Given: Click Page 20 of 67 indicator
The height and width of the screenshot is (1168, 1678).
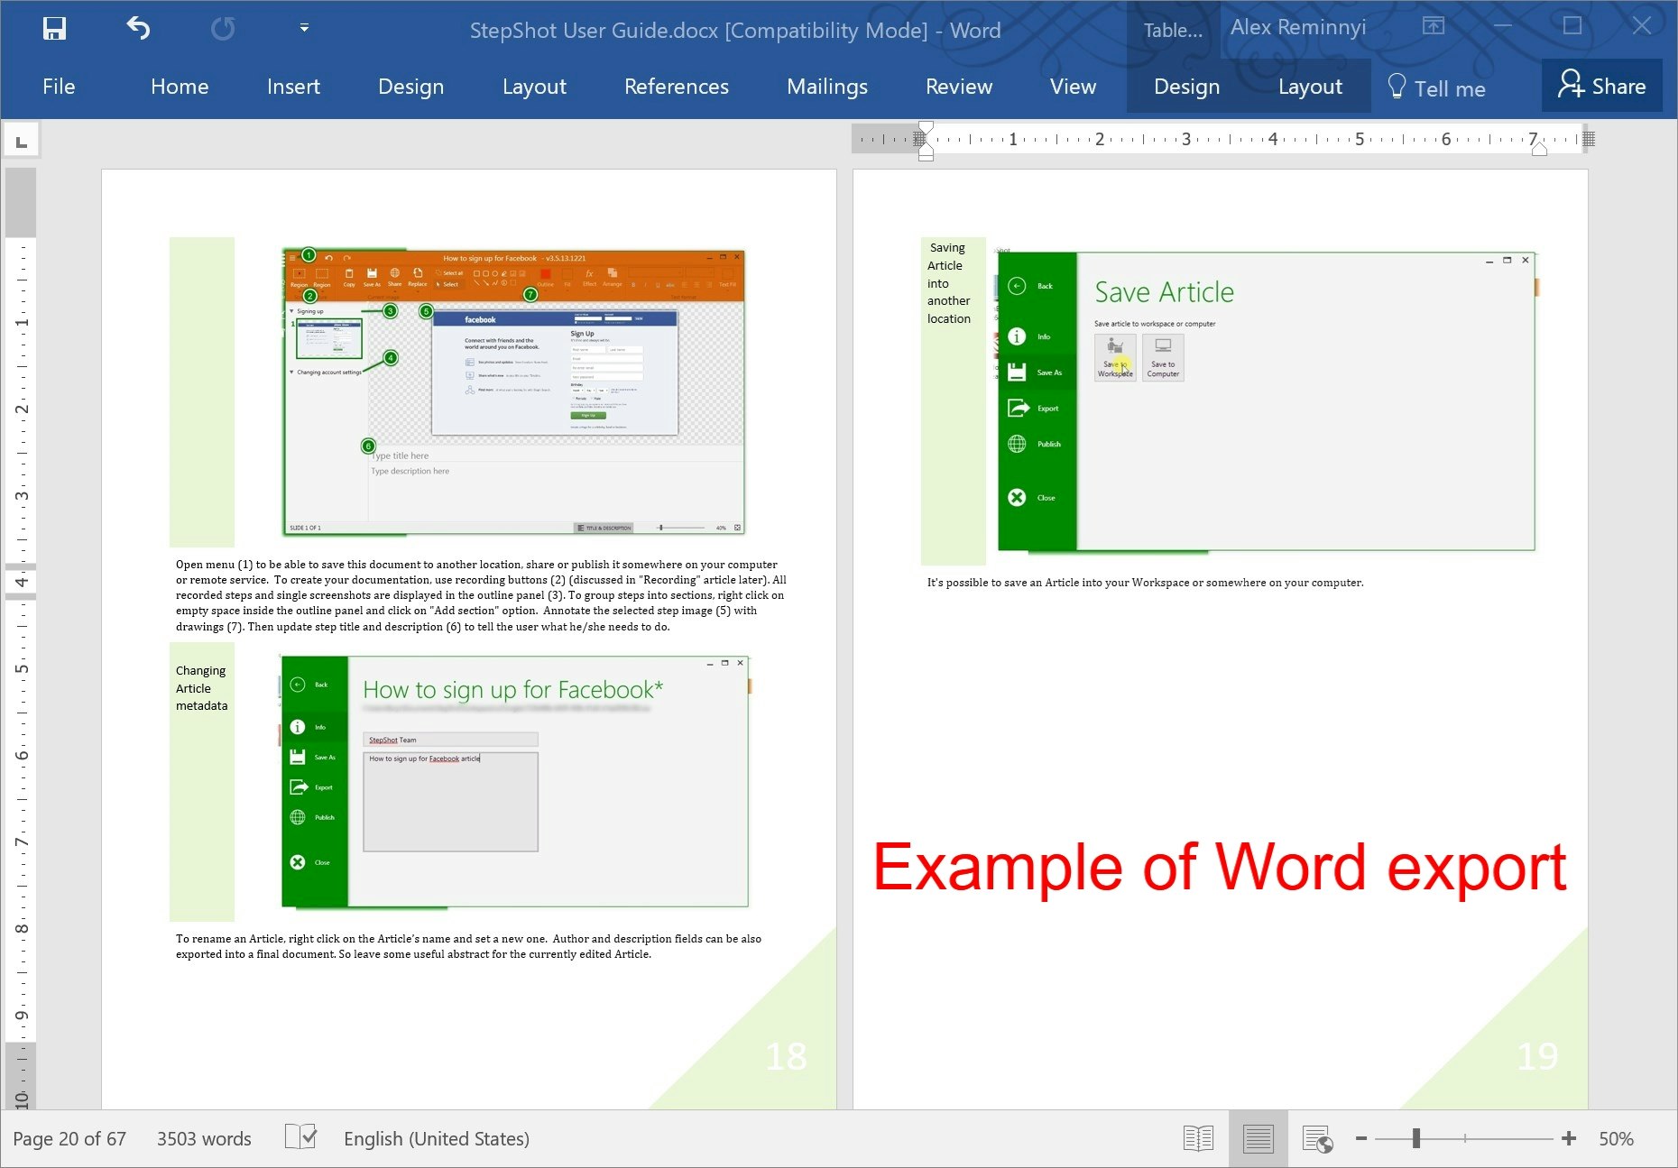Looking at the screenshot, I should pyautogui.click(x=69, y=1139).
